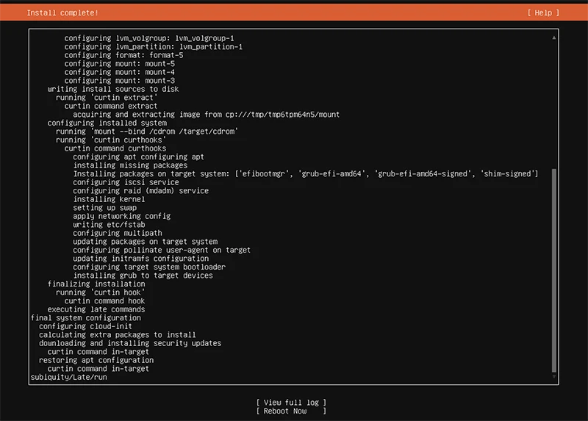
Task: Click 'configuring mount: mount-3' log line
Action: (120, 81)
